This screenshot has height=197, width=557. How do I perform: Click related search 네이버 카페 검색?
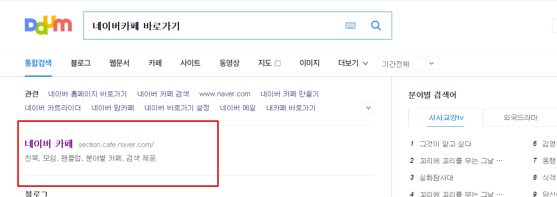pos(163,94)
